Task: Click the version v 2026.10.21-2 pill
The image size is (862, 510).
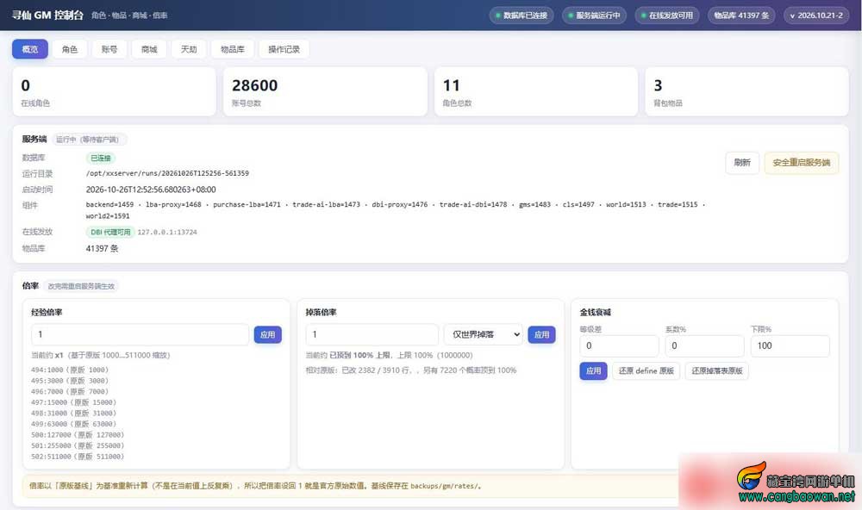Action: tap(816, 16)
